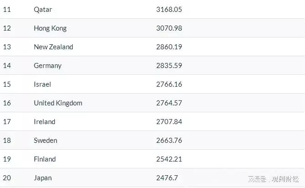The height and width of the screenshot is (188, 305).
Task: Click Japan at rank 20
Action: pyautogui.click(x=42, y=178)
